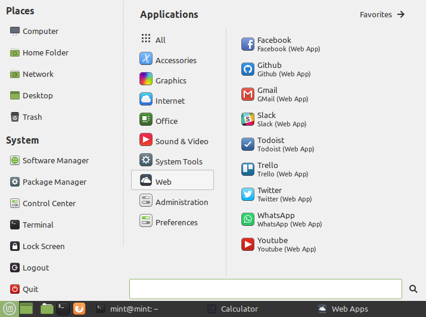426x317 pixels.
Task: Start the Slack web app icon
Action: (x=247, y=119)
